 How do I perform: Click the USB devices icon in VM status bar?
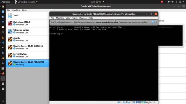coord(129,102)
